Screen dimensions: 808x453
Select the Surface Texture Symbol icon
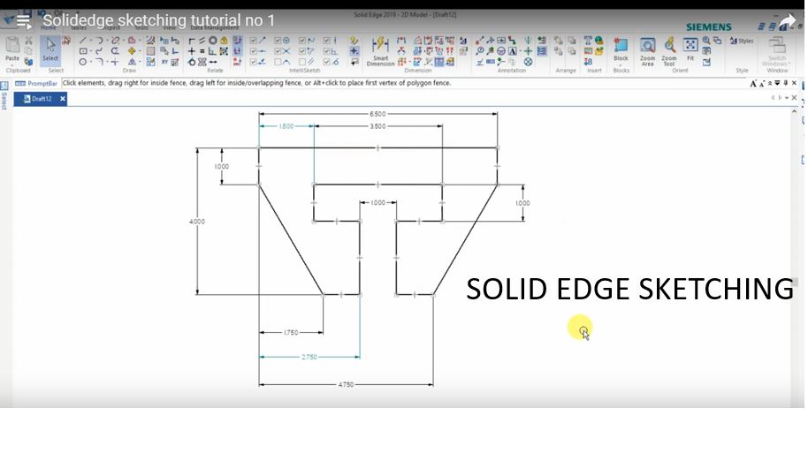pyautogui.click(x=479, y=62)
